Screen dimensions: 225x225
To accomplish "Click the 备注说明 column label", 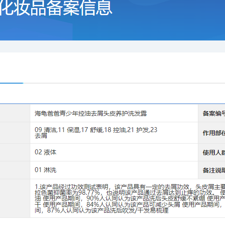I will 214,170.
